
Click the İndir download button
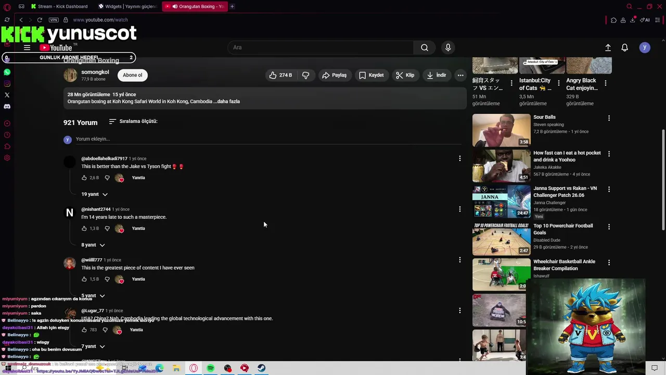pyautogui.click(x=436, y=75)
